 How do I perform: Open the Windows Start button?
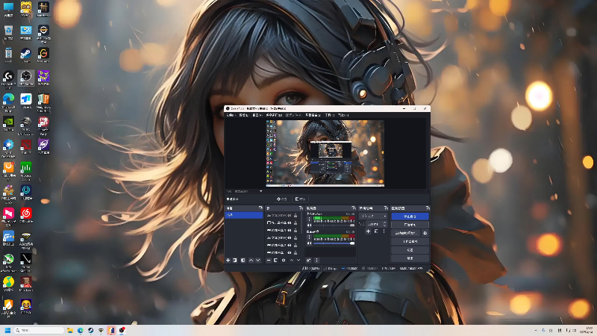point(7,330)
